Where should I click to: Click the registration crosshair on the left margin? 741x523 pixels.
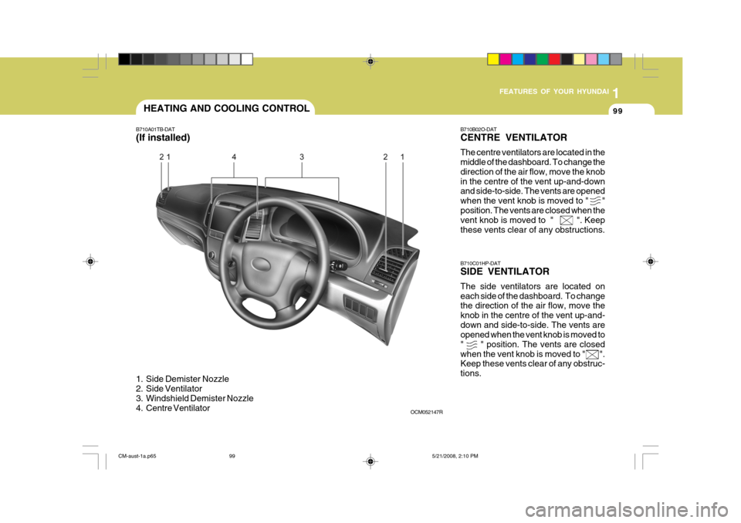(x=90, y=261)
